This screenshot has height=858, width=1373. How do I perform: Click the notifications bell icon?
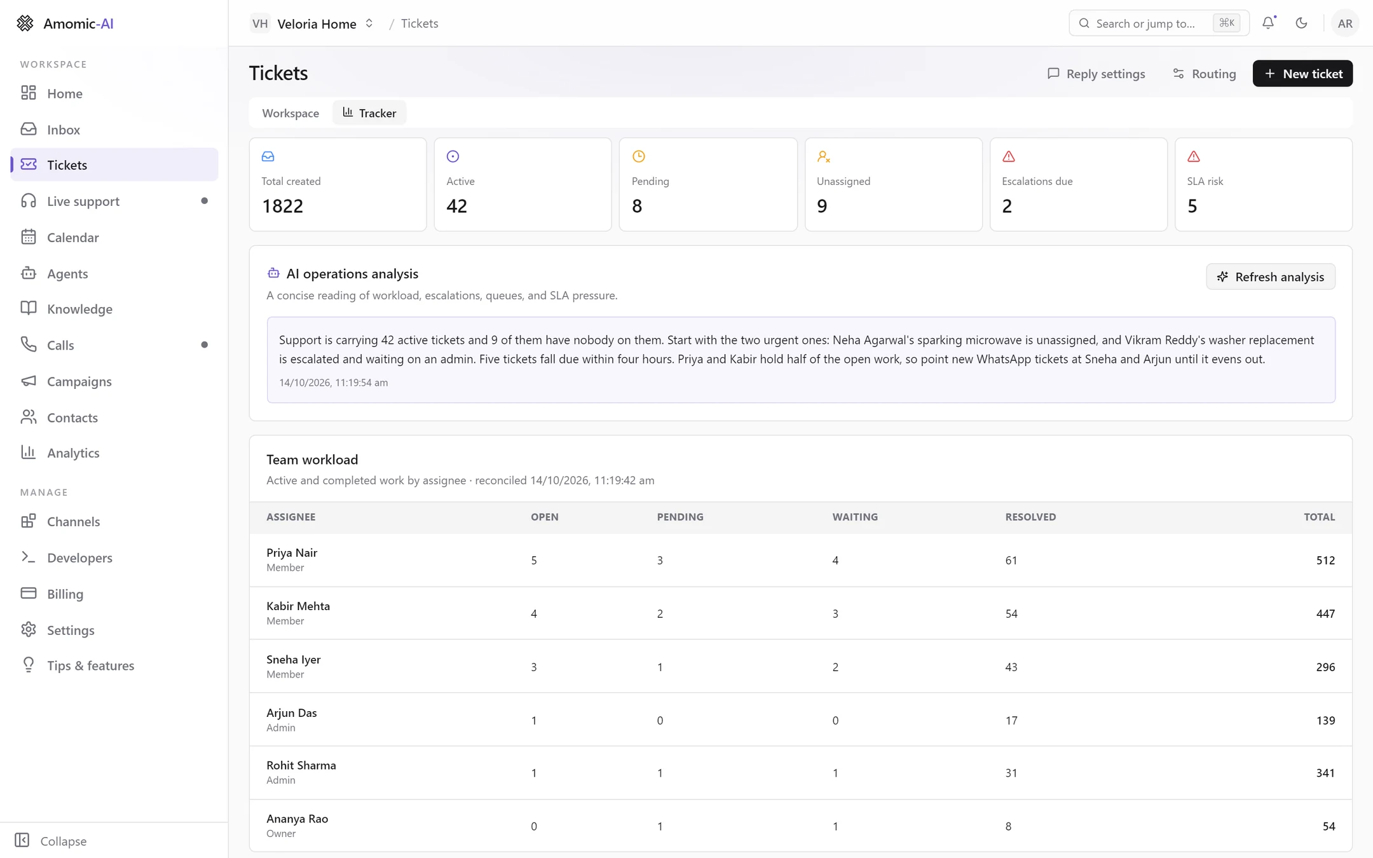[1268, 23]
